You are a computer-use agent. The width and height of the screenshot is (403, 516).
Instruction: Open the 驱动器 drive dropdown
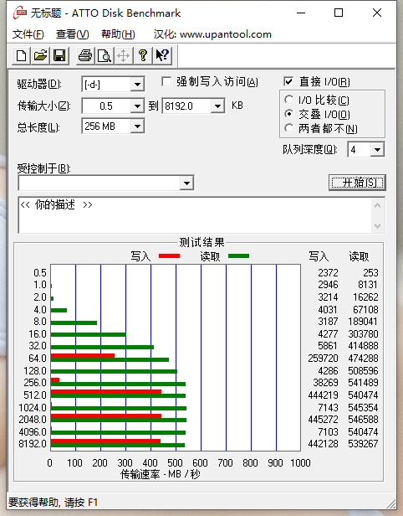137,85
